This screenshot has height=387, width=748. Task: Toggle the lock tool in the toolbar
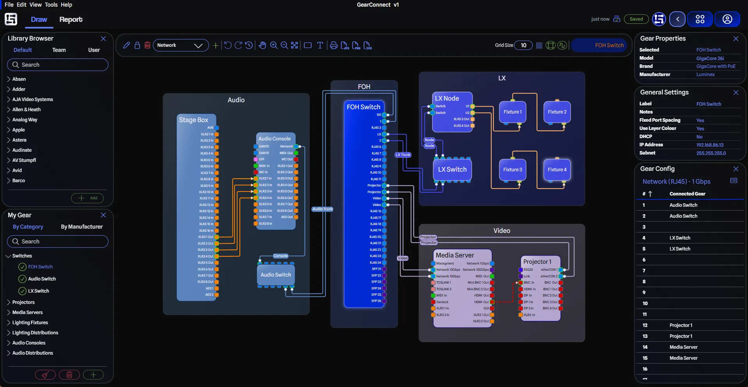point(137,45)
